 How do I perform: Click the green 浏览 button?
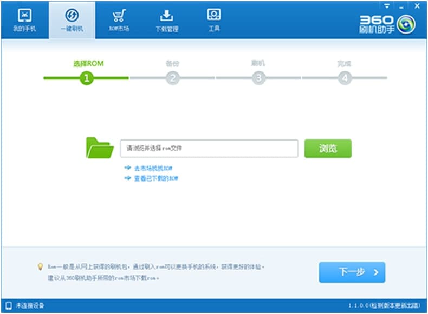coord(328,149)
